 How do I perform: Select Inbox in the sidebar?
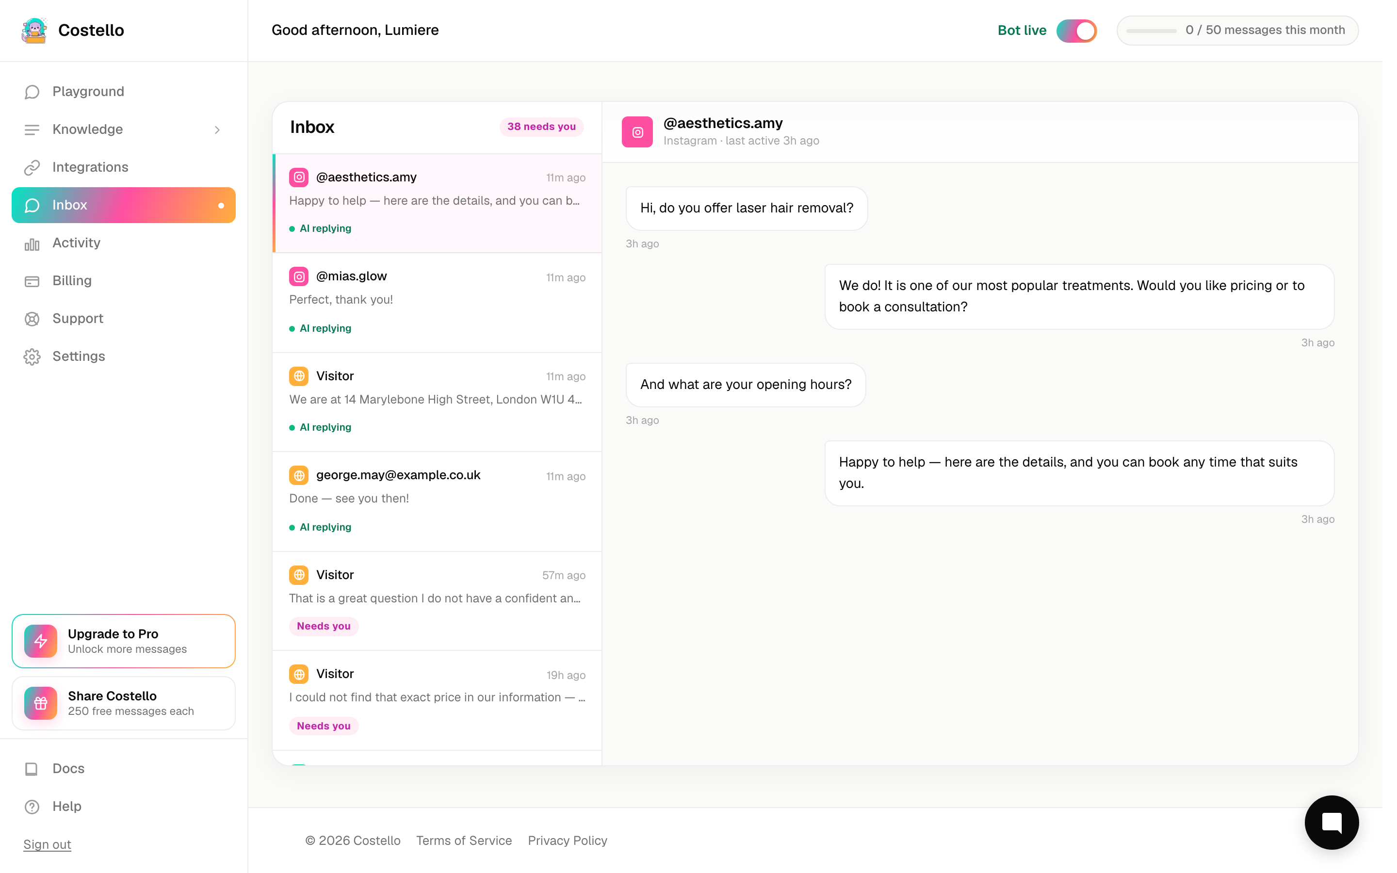tap(124, 205)
